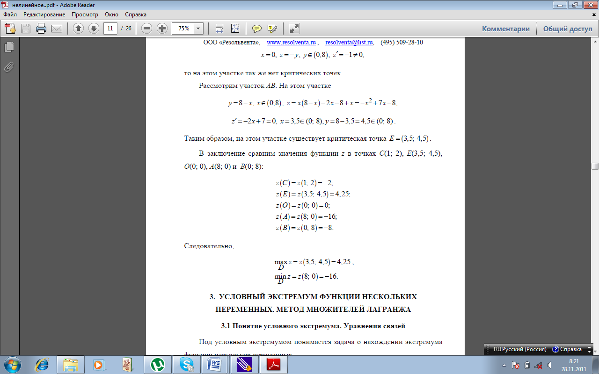Click the total pages text / 26
This screenshot has height=374, width=599.
[126, 29]
